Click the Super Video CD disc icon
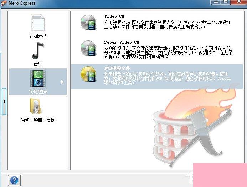The image size is (247, 187). coord(88,48)
